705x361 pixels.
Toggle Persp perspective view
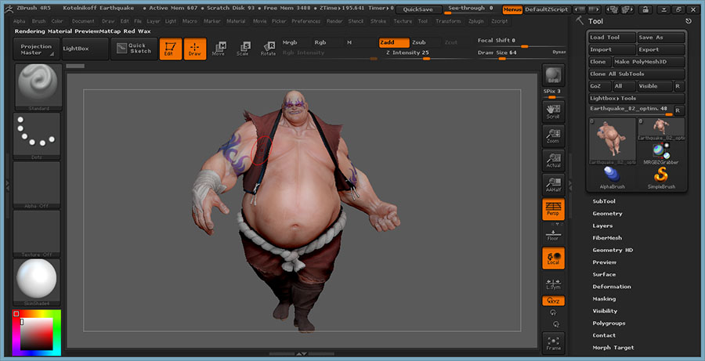(553, 209)
